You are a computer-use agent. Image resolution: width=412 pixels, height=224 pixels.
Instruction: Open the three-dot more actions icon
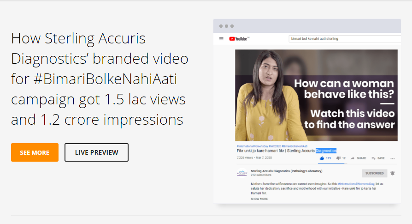click(x=393, y=158)
